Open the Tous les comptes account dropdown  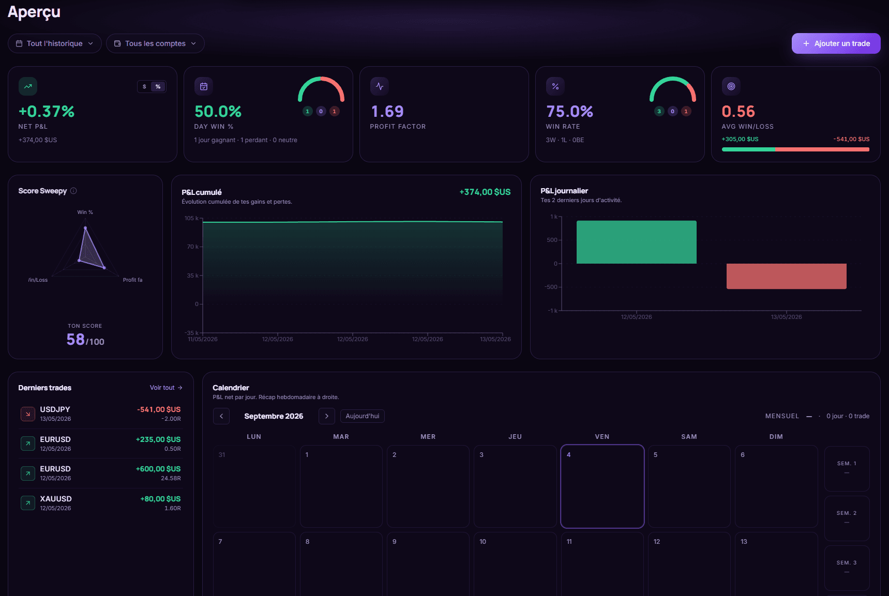155,43
